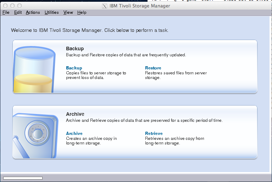
Task: Click the bold Backup section heading
Action: 75,49
